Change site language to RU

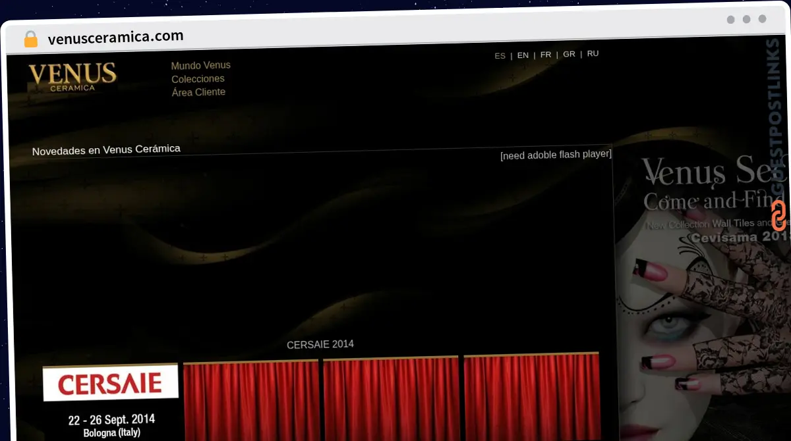[x=593, y=53]
